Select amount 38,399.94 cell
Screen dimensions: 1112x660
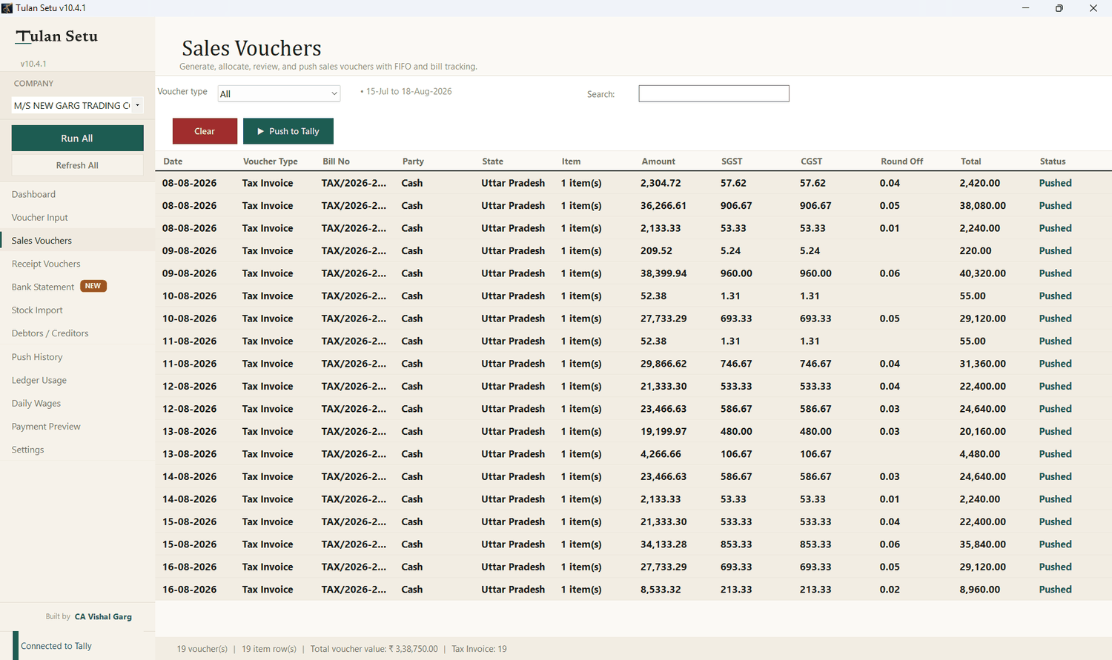pos(663,273)
